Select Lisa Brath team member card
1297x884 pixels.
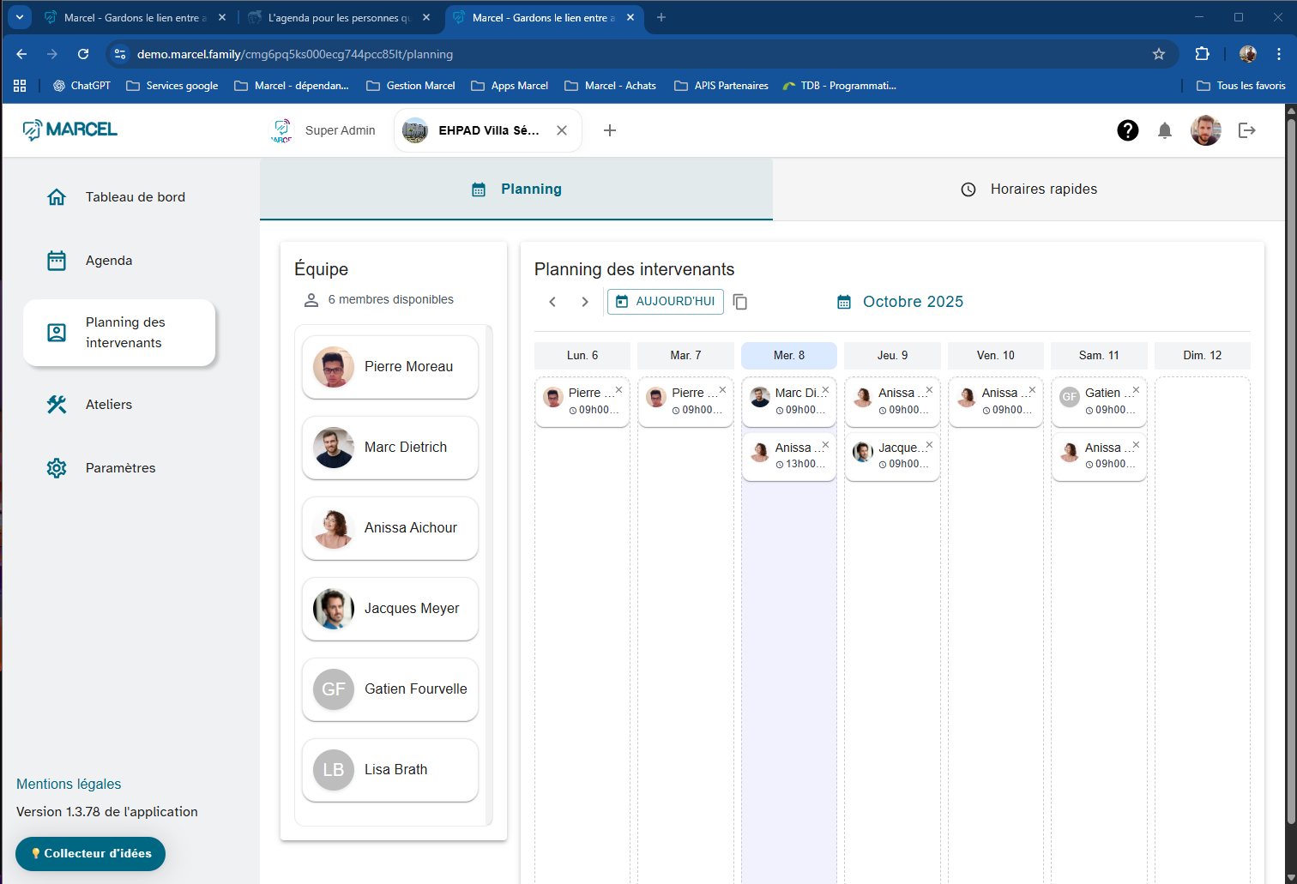click(x=390, y=770)
